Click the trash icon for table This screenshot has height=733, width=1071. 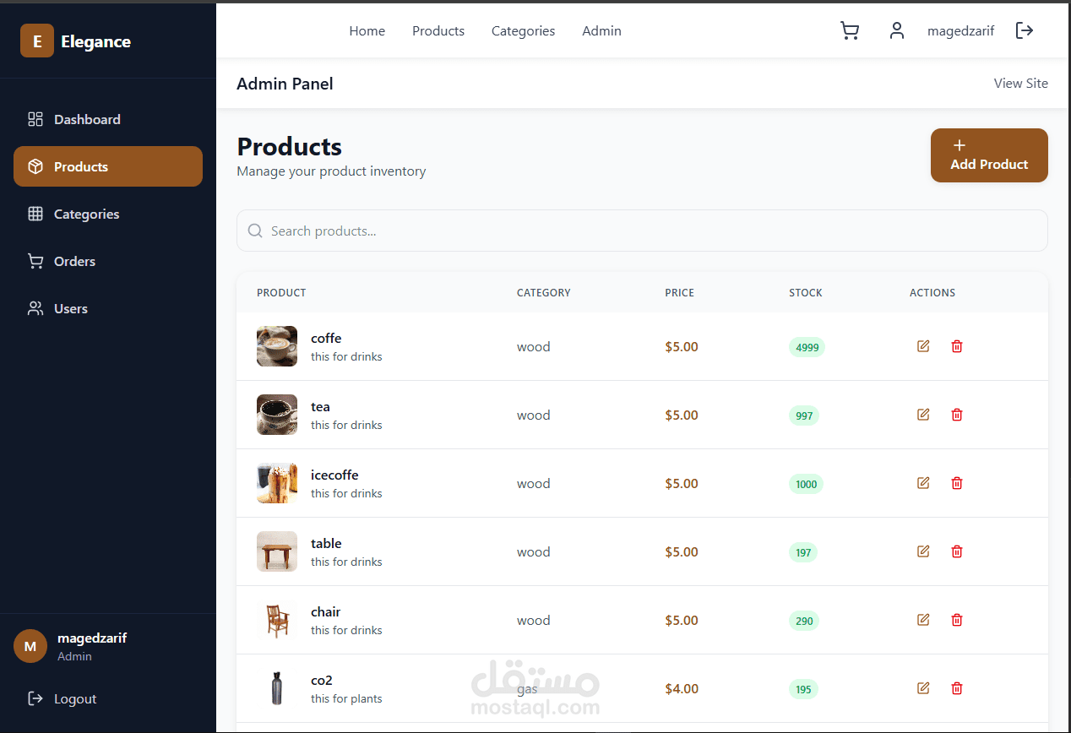(x=957, y=551)
